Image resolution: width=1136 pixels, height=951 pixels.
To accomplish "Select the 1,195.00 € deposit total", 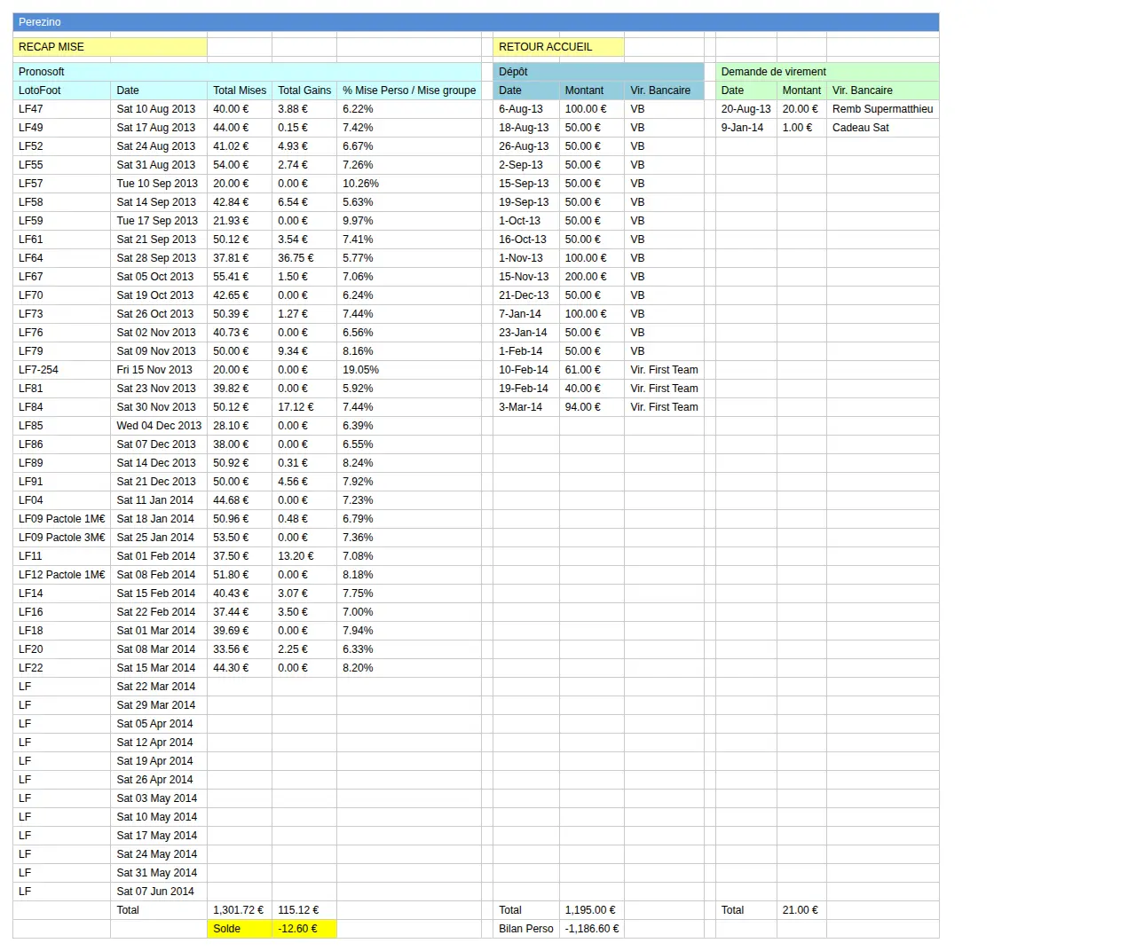I will [x=592, y=910].
